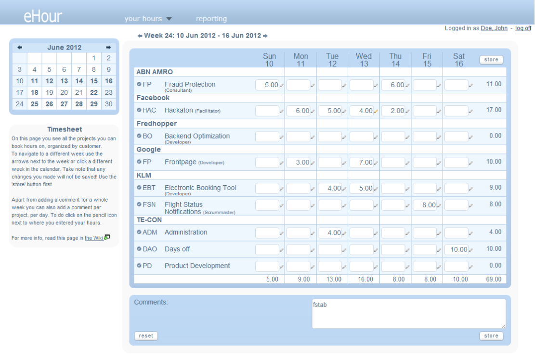Viewport: 535px width, 357px height.
Task: Click pencil icon for Hackaton Wednesday comment
Action: (x=376, y=112)
